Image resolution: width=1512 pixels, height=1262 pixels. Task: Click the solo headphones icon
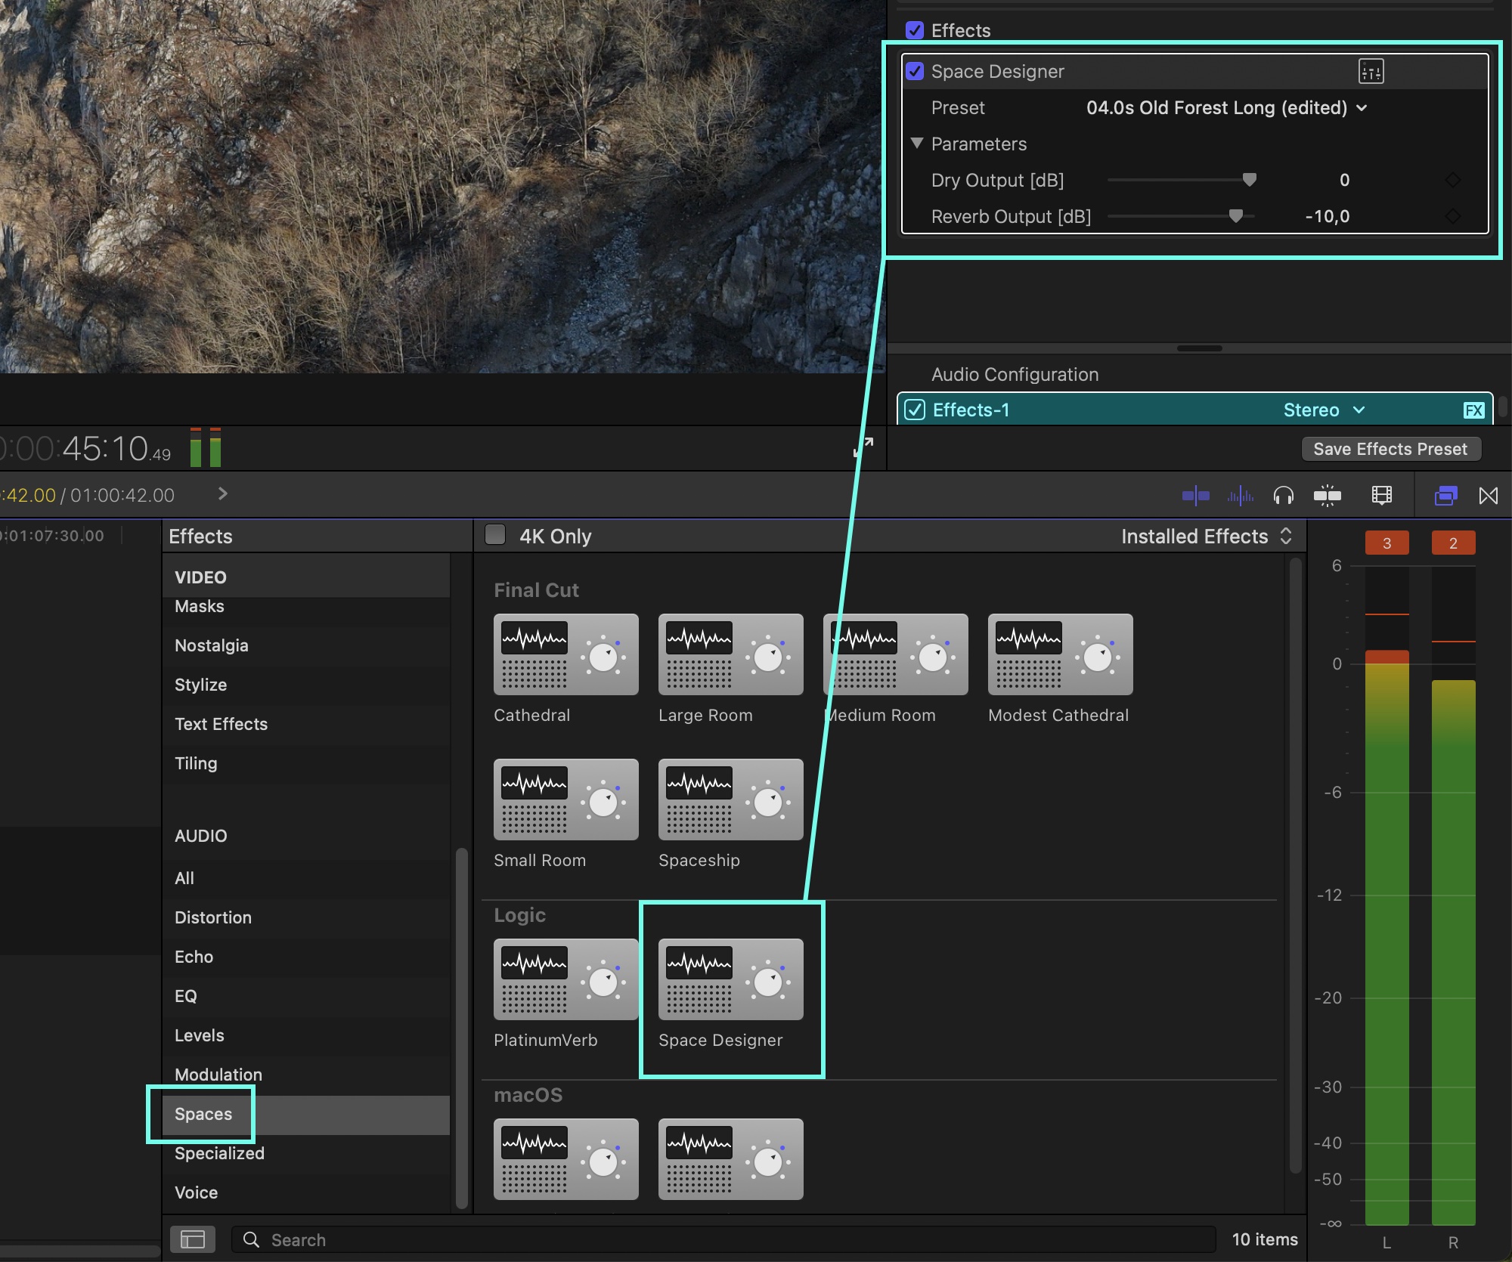click(x=1283, y=496)
